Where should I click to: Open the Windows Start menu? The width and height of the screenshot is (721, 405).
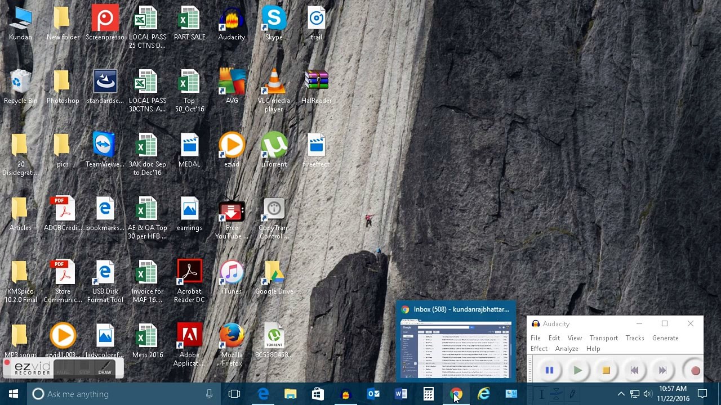tap(14, 394)
